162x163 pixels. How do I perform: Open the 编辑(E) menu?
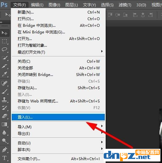pos(37,5)
